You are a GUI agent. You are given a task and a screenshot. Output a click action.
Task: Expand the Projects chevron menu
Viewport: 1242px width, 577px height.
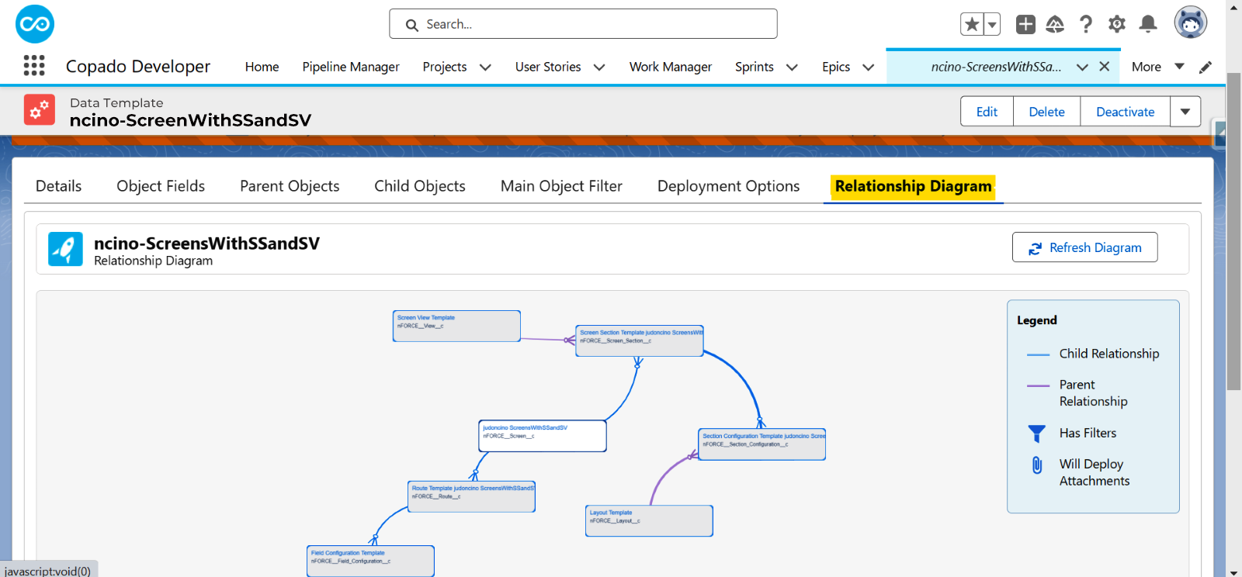click(x=486, y=67)
